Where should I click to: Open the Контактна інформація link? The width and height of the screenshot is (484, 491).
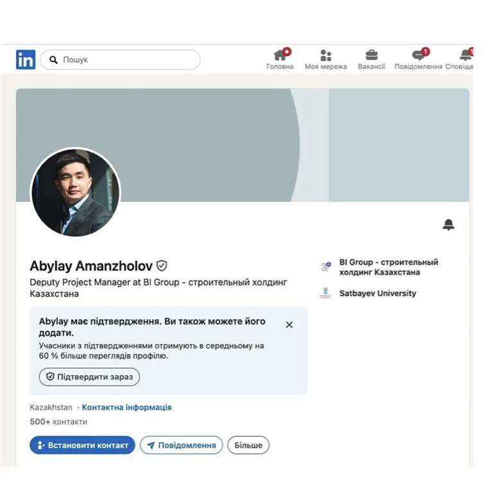click(x=126, y=407)
